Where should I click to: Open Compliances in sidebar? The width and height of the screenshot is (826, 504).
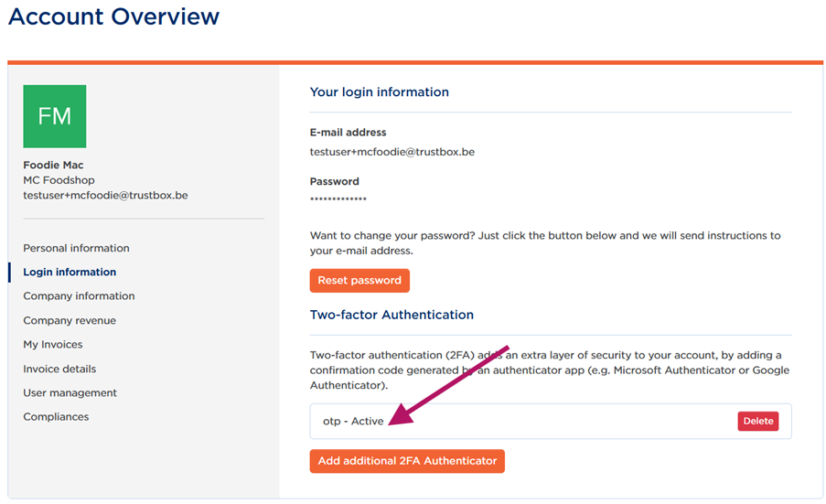tap(56, 416)
